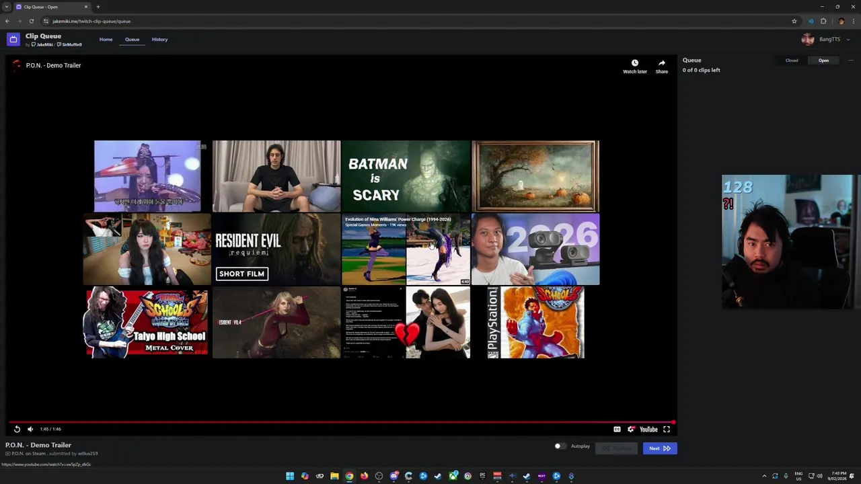Image resolution: width=861 pixels, height=484 pixels.
Task: Open the Resident Evil Requiem Short Film thumbnail
Action: (x=276, y=249)
